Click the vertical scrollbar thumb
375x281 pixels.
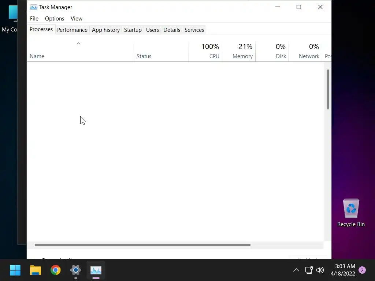328,89
